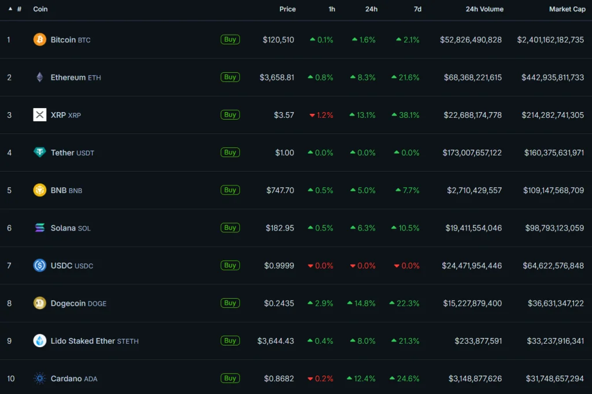592x394 pixels.
Task: Open the Dogecoin DOGE coin page
Action: pyautogui.click(x=79, y=303)
